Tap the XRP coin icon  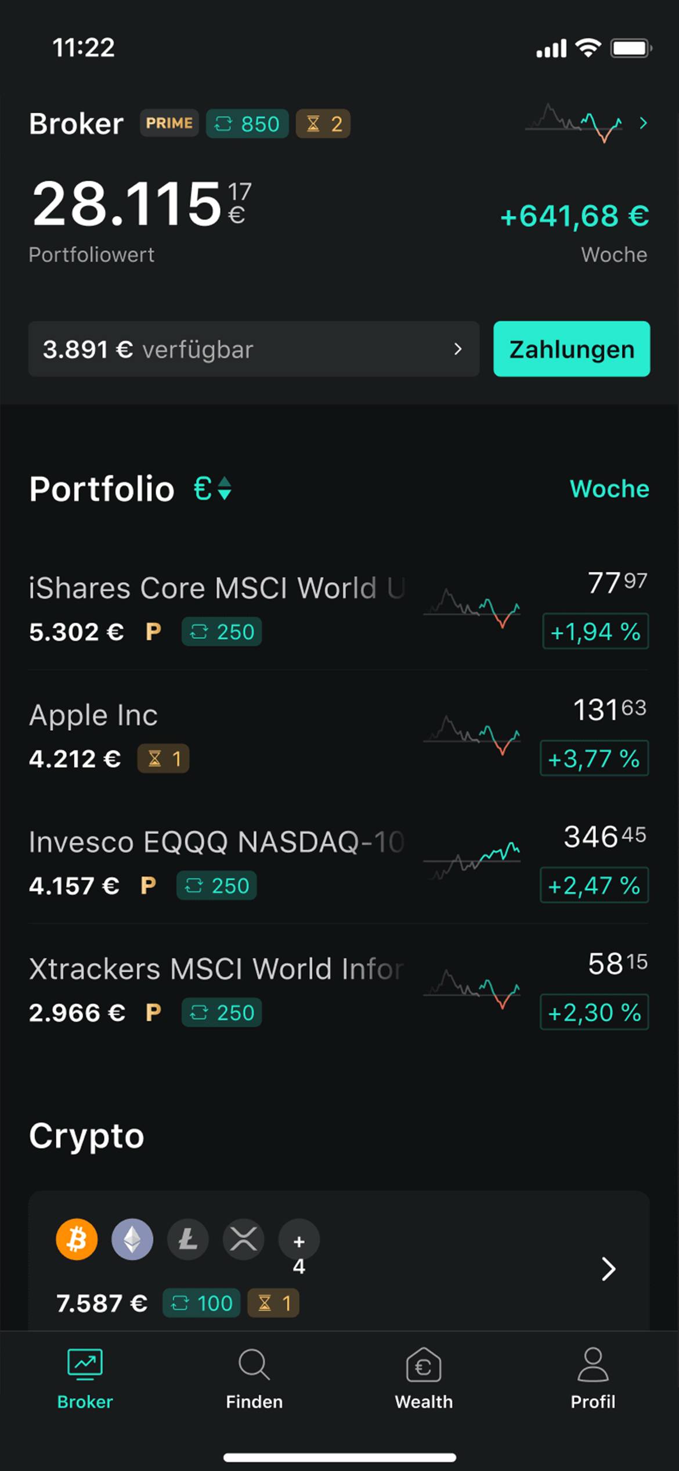tap(244, 1239)
